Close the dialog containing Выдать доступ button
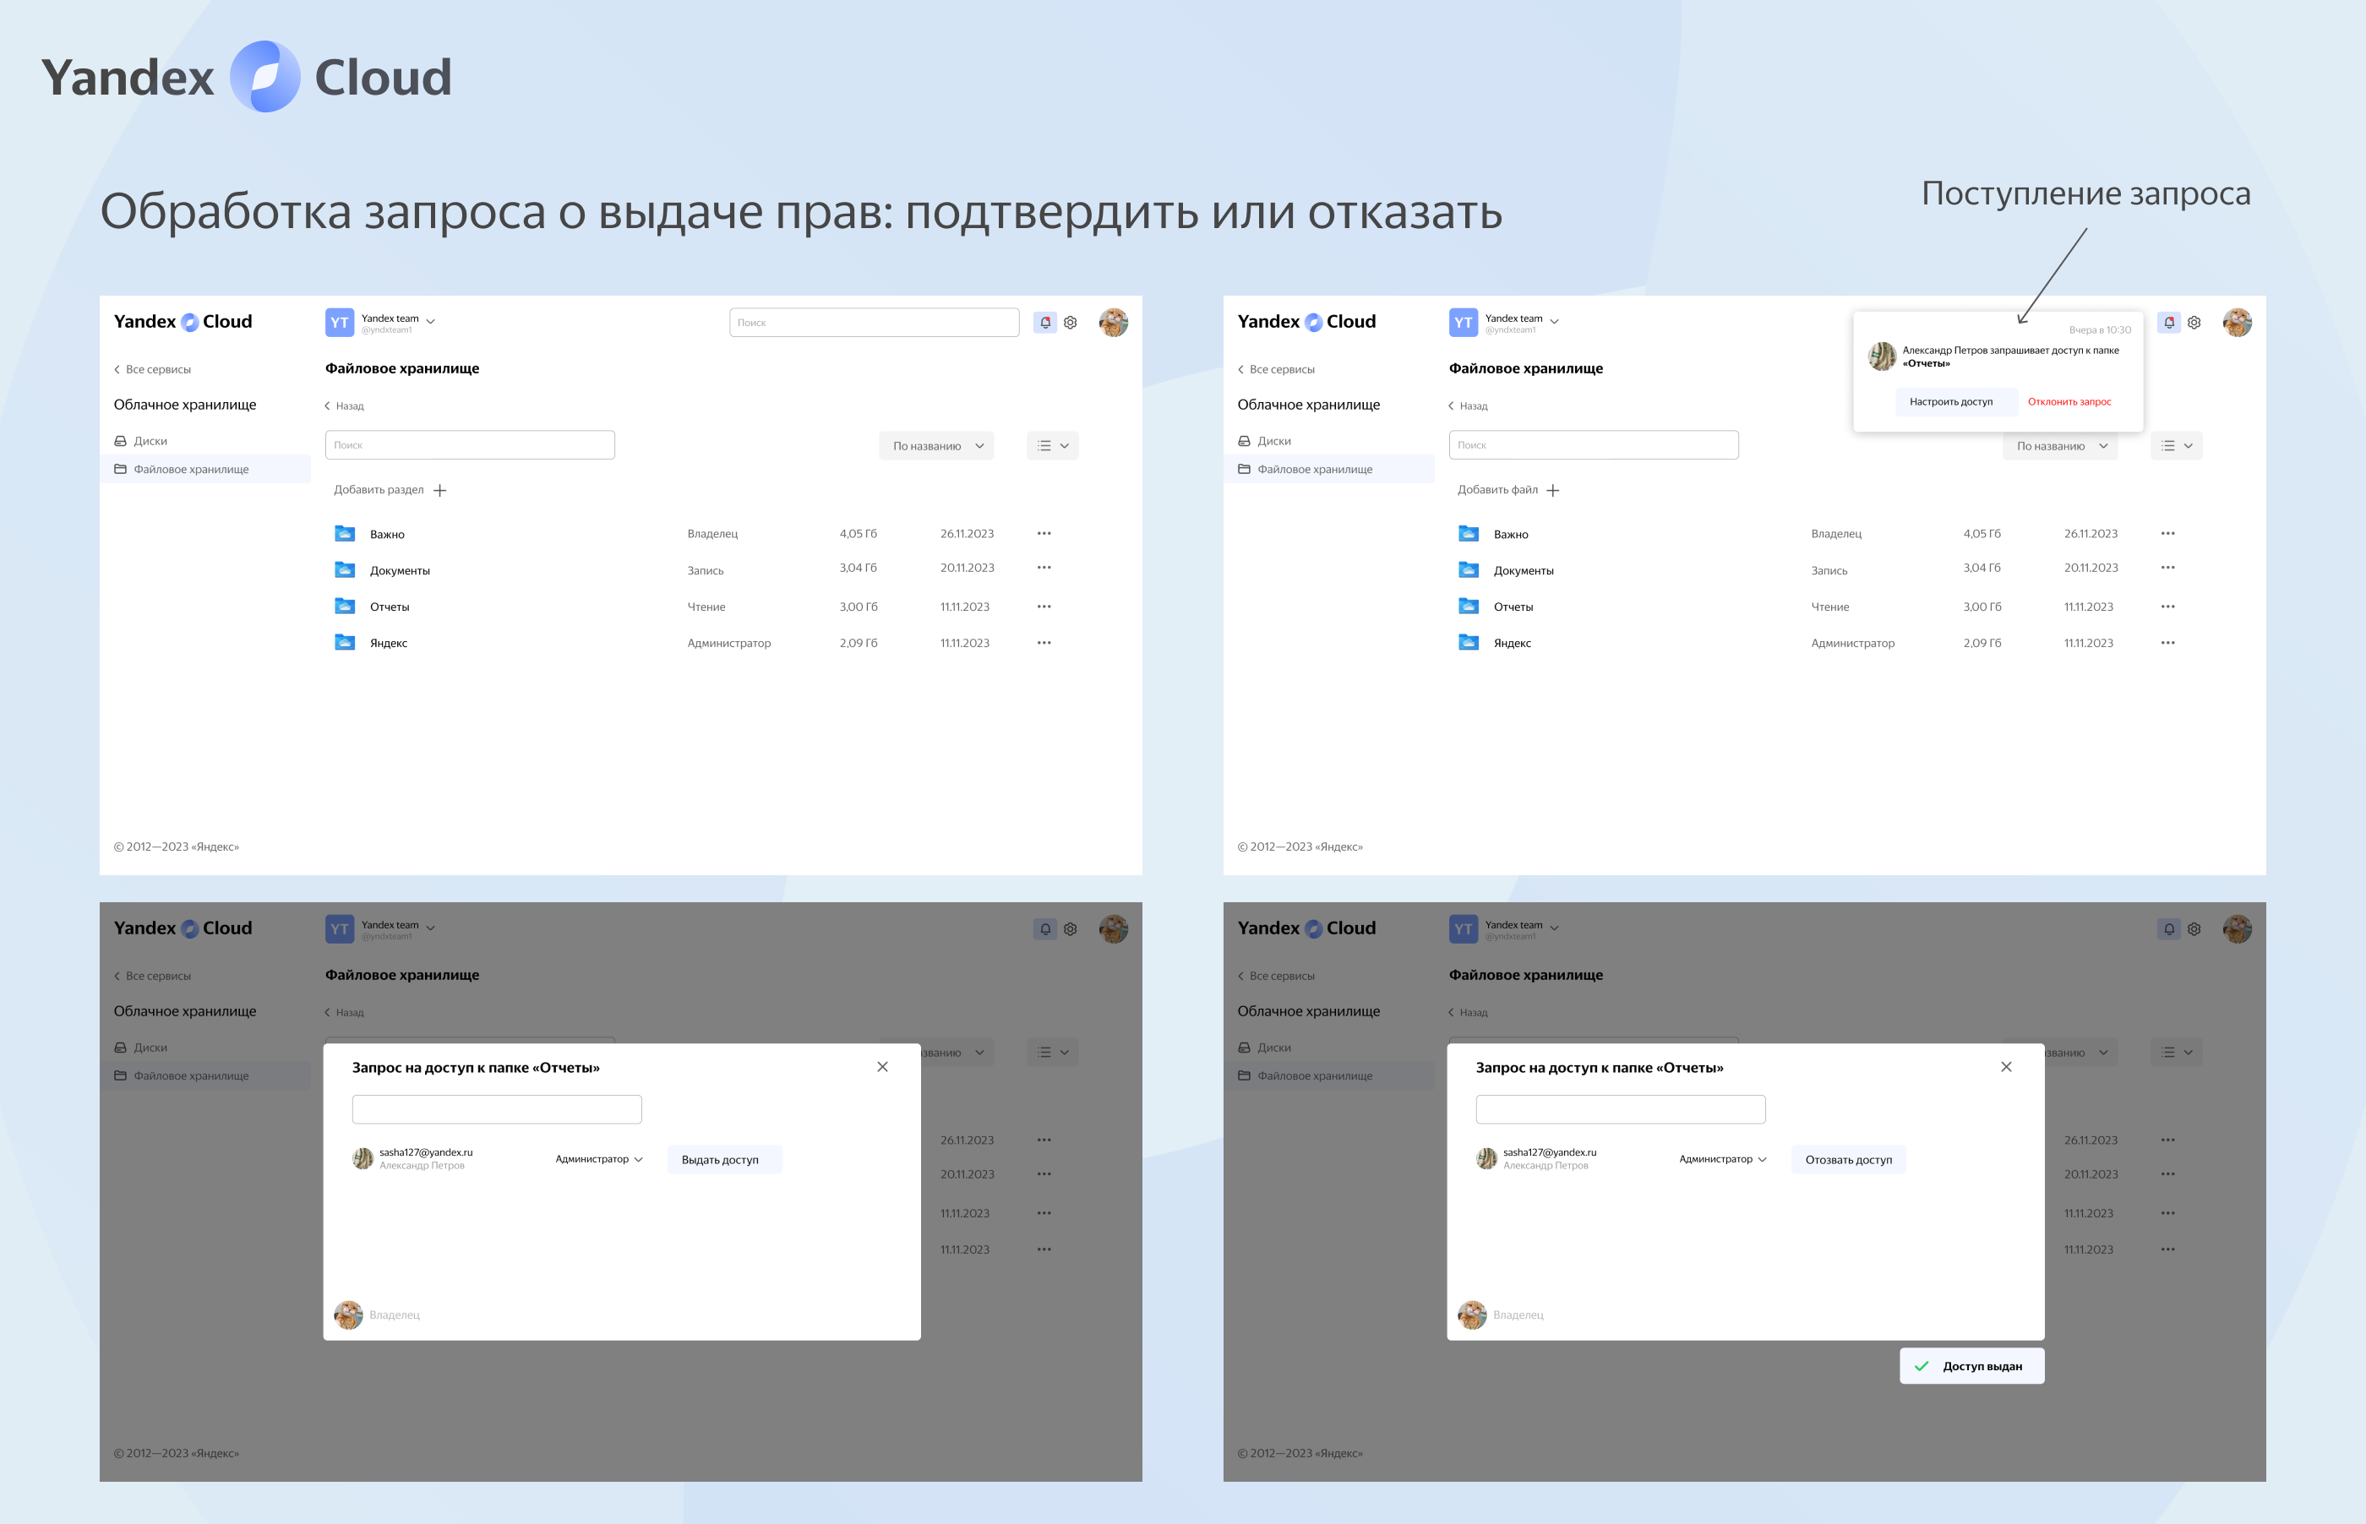2366x1524 pixels. (883, 1067)
